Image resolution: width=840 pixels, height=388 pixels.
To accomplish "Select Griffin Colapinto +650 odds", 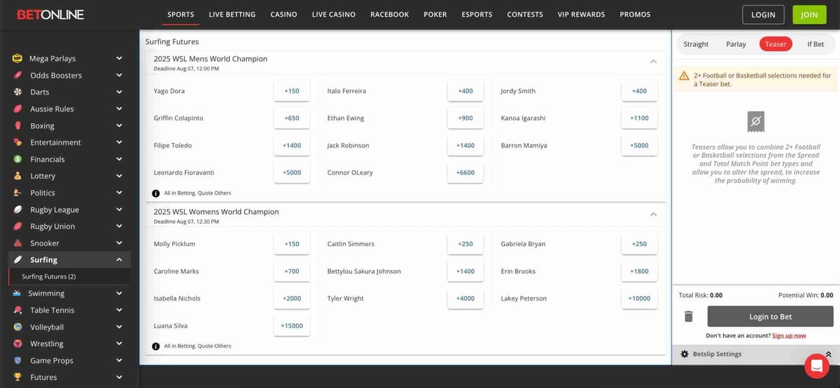I will 292,118.
